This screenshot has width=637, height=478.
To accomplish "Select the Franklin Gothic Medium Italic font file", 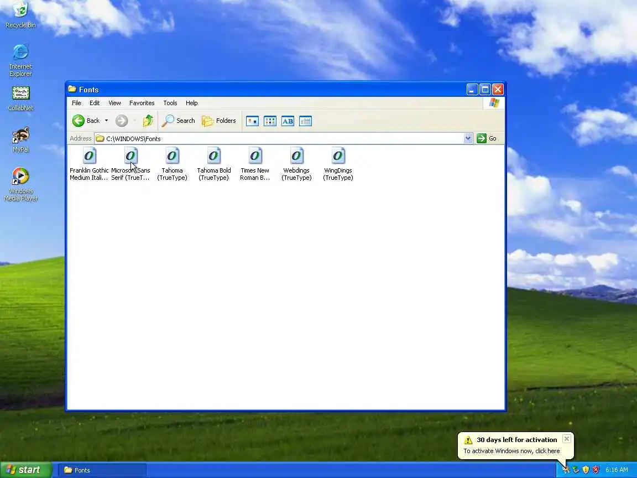I will 89,164.
